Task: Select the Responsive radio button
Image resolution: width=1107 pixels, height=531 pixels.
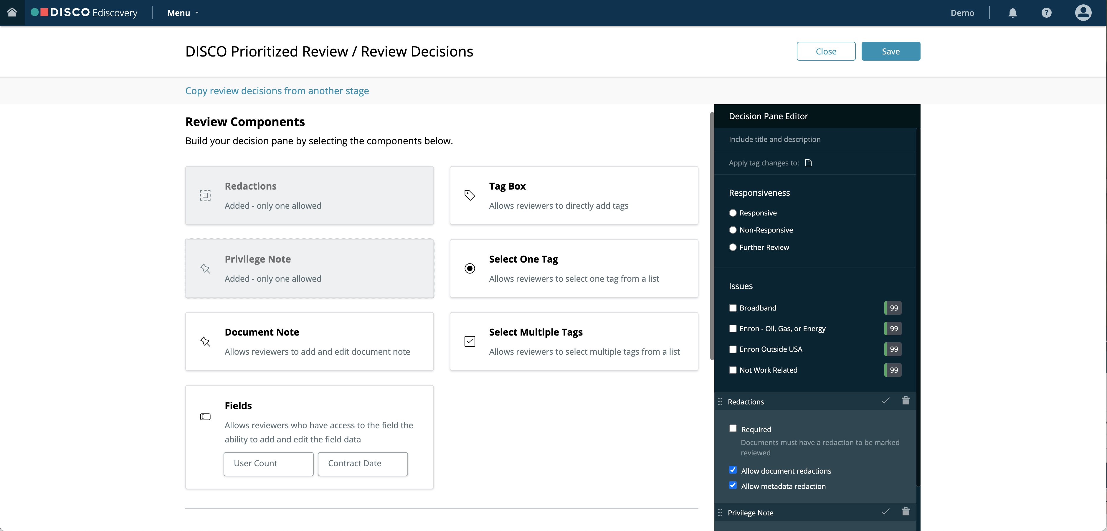Action: pos(733,213)
